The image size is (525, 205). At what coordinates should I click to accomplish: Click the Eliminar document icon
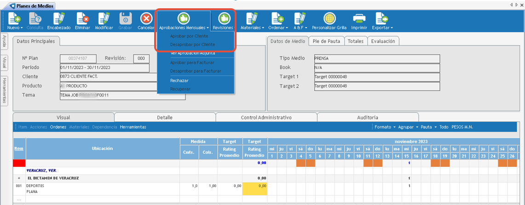[82, 18]
